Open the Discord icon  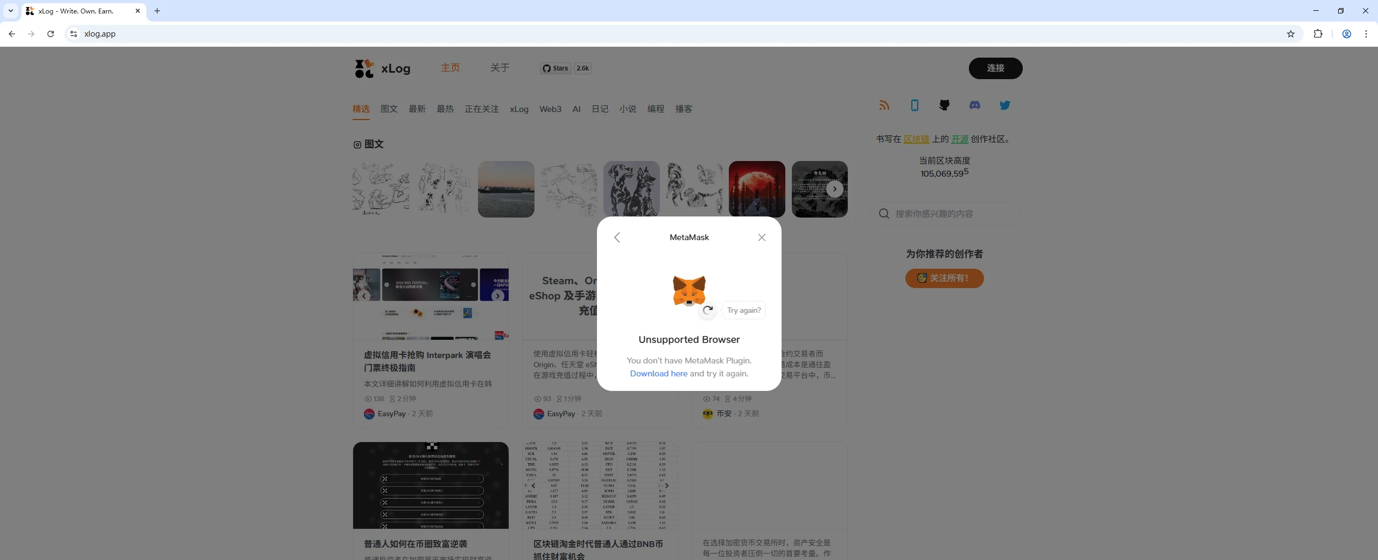pos(975,105)
